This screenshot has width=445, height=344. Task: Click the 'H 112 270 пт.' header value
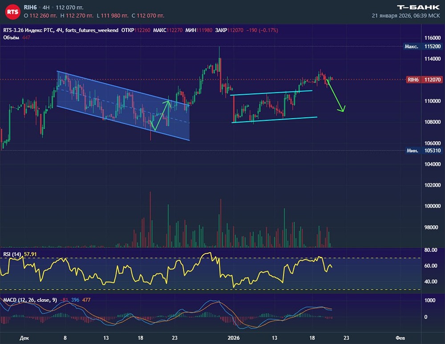click(77, 16)
